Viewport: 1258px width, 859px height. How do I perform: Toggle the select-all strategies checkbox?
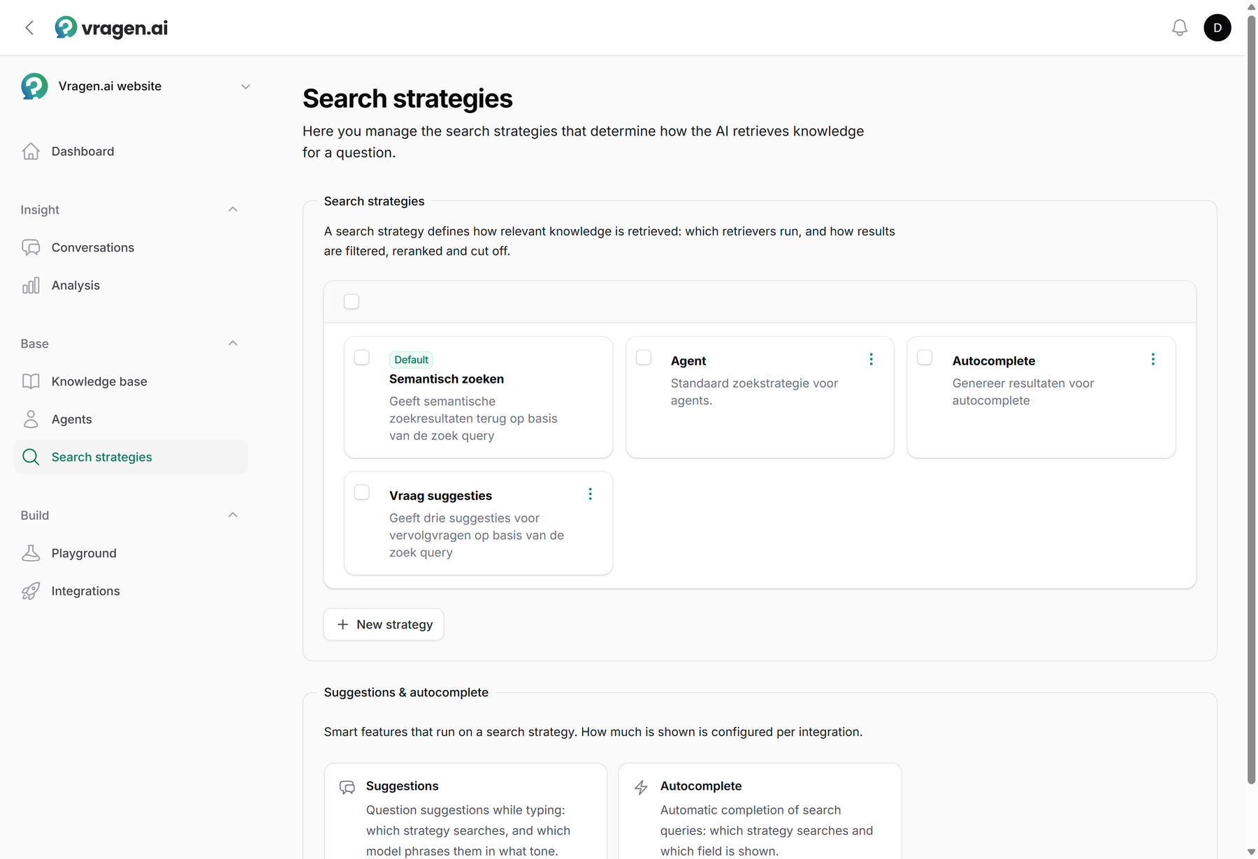[352, 302]
